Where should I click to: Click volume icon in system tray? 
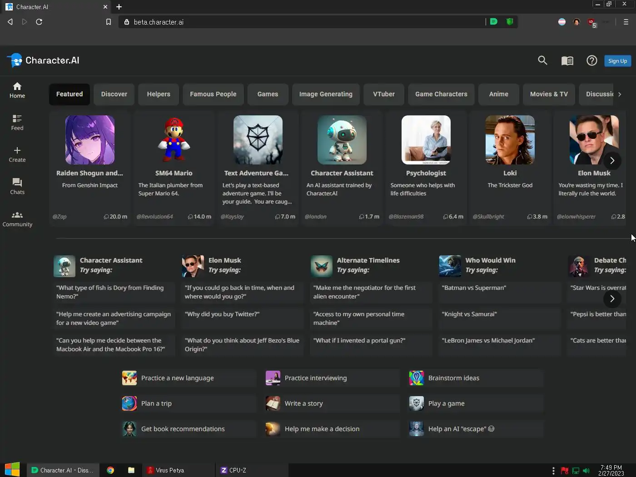586,471
